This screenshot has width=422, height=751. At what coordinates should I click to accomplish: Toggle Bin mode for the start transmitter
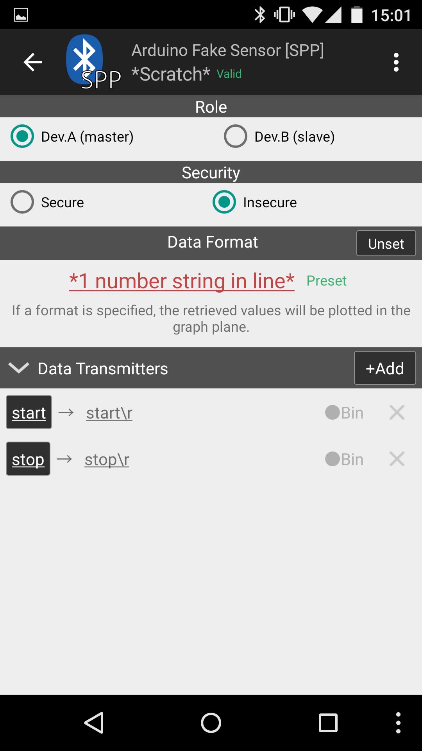[344, 413]
